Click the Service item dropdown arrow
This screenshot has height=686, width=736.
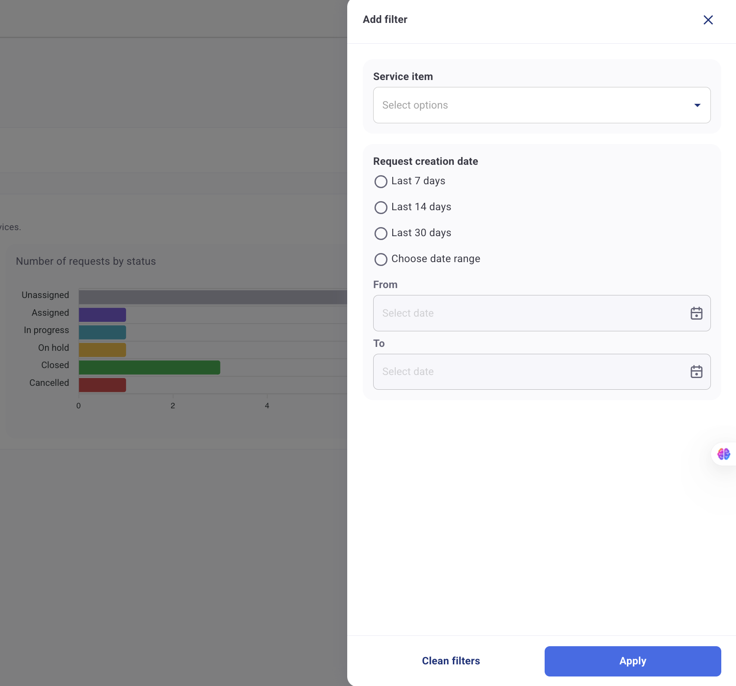point(697,105)
